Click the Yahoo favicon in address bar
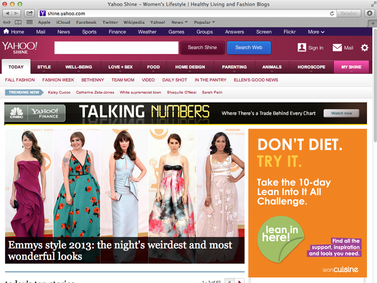Viewport: 377px width, 283px height. click(42, 13)
